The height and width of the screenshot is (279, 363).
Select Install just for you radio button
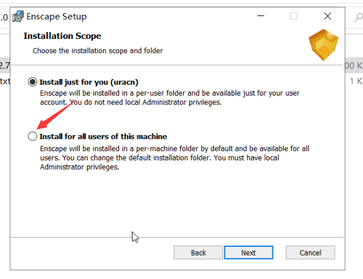33,82
